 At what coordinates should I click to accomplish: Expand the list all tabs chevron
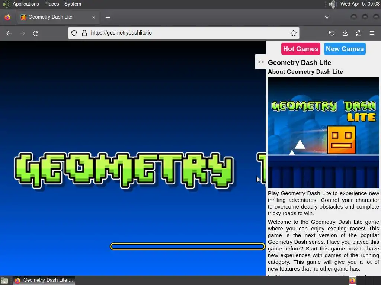pyautogui.click(x=327, y=17)
